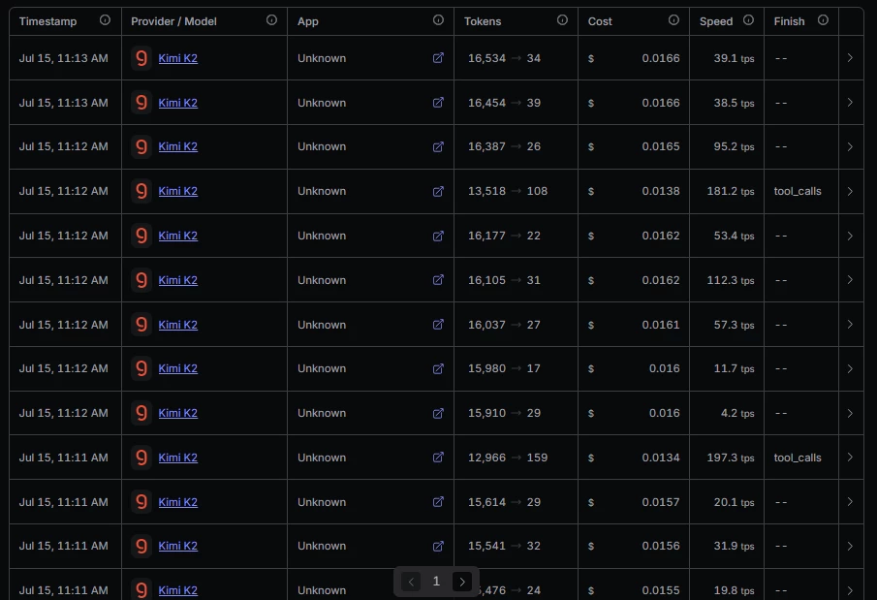The height and width of the screenshot is (600, 877).
Task: Expand details chevron for the 16,534 tokens row
Action: (x=850, y=57)
